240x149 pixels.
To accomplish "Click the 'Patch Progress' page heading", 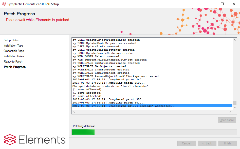I will 20,14.
